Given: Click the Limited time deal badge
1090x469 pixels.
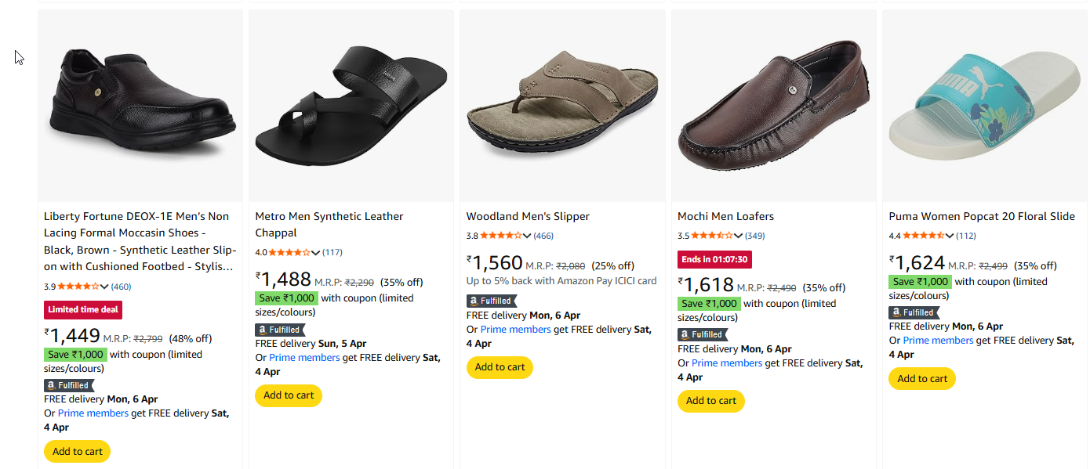Looking at the screenshot, I should click(x=83, y=309).
